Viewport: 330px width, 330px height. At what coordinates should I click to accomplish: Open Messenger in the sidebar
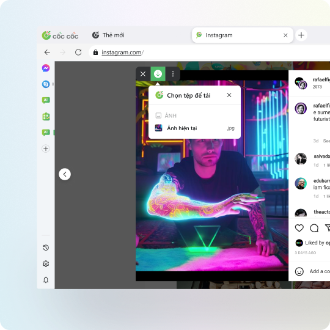(x=46, y=68)
